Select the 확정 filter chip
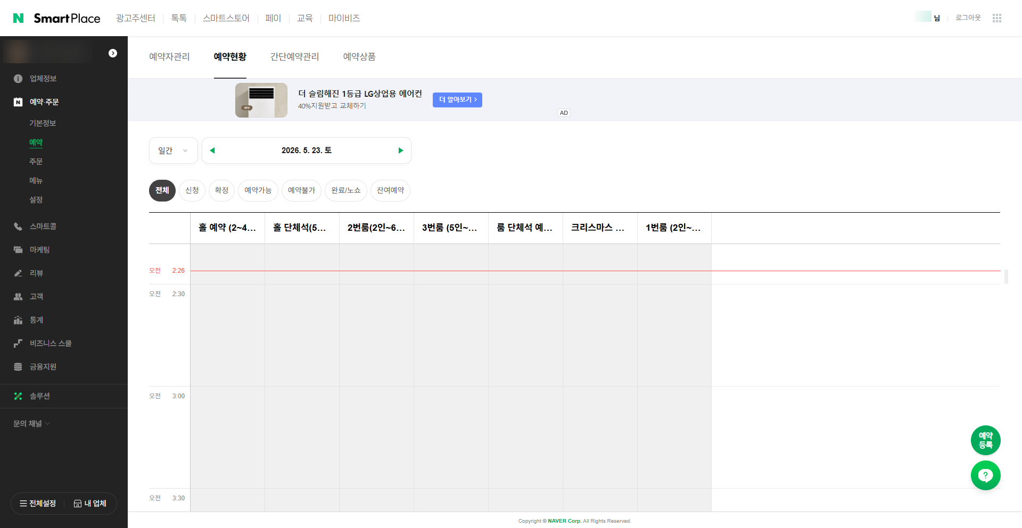The height and width of the screenshot is (528, 1022). [221, 190]
